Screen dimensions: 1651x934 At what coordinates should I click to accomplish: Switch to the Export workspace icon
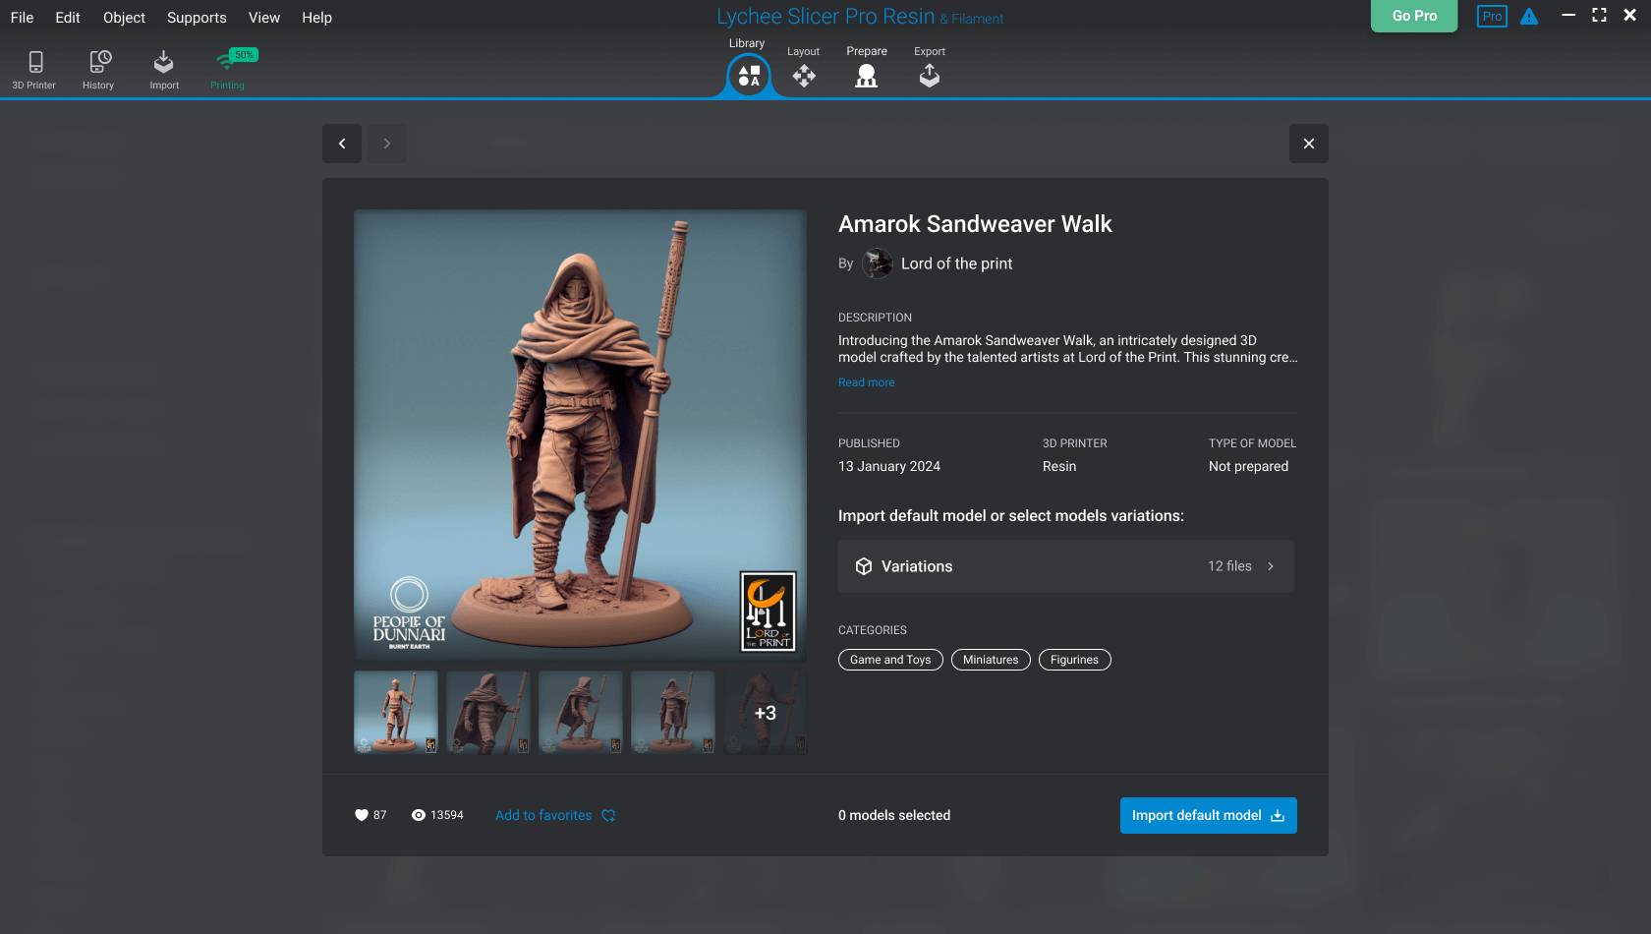930,76
